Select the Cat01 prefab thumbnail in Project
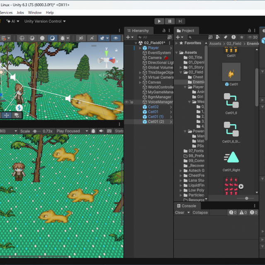This screenshot has width=265, height=265. (231, 72)
